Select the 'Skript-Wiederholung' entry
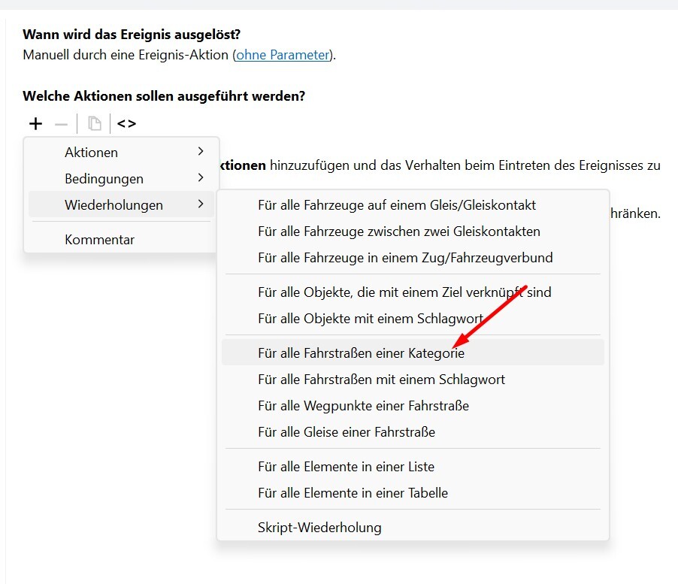678x584 pixels. [319, 528]
